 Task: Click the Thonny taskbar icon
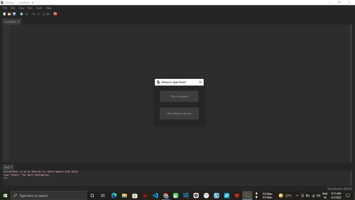(247, 195)
